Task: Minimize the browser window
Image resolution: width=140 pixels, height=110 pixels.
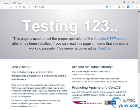Action: click(129, 2)
